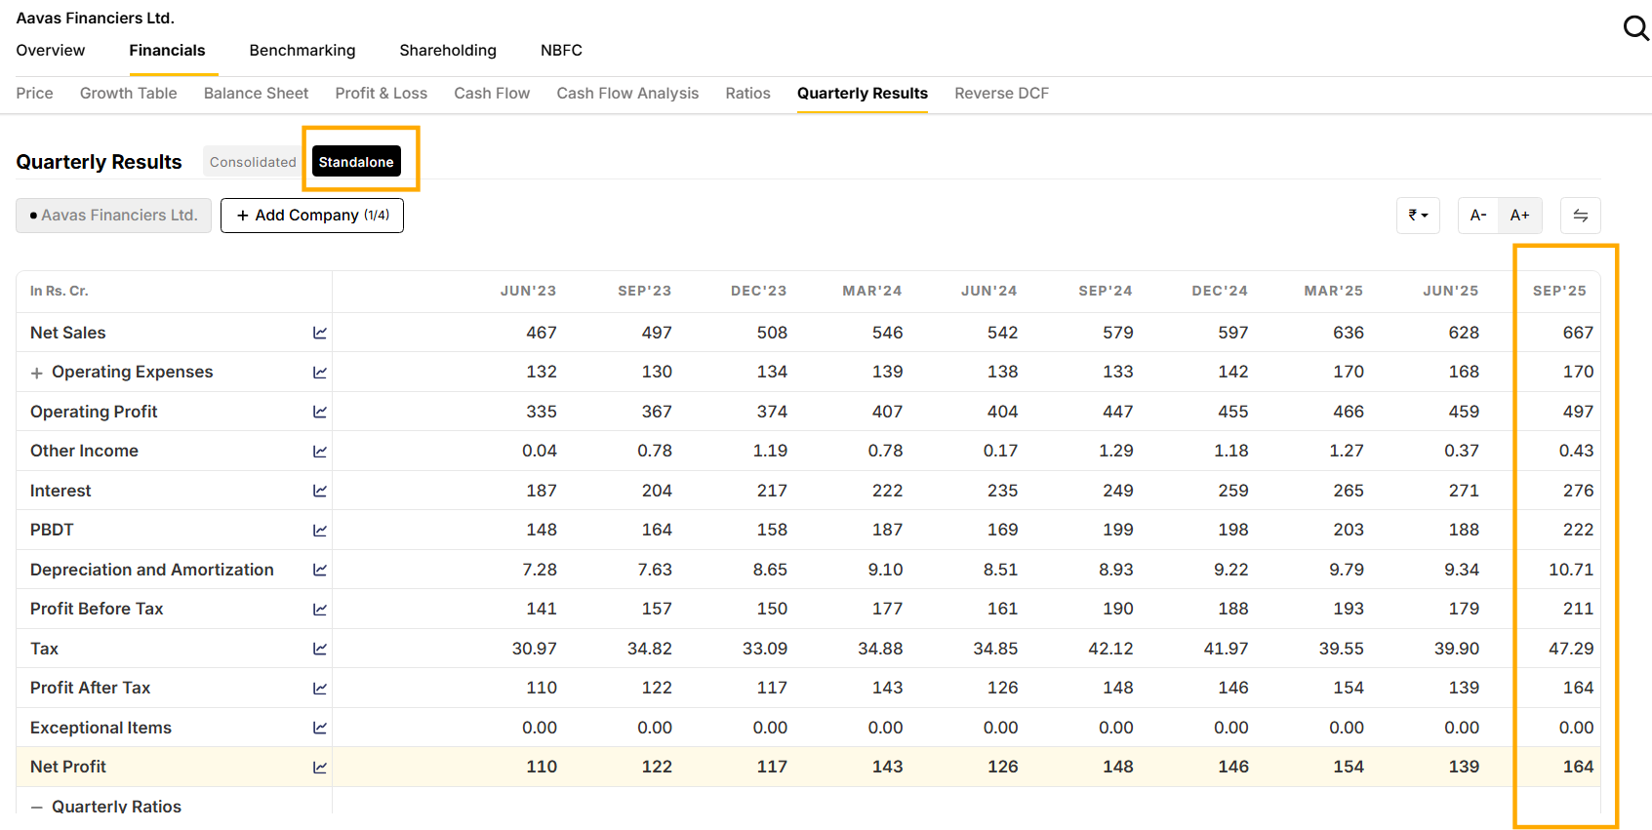Image resolution: width=1652 pixels, height=830 pixels.
Task: Open chart icon for Profit Before Tax
Action: (319, 610)
